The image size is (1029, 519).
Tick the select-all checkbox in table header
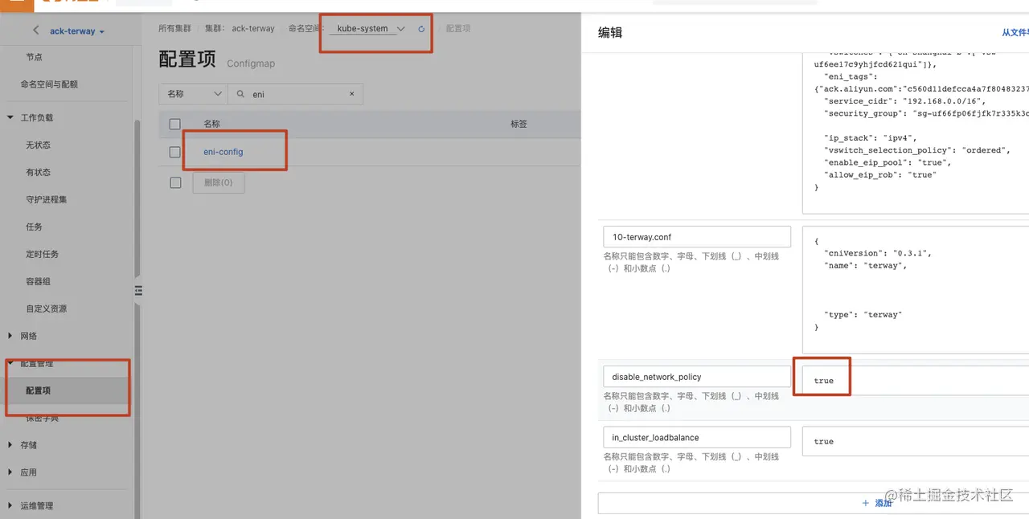coord(175,124)
